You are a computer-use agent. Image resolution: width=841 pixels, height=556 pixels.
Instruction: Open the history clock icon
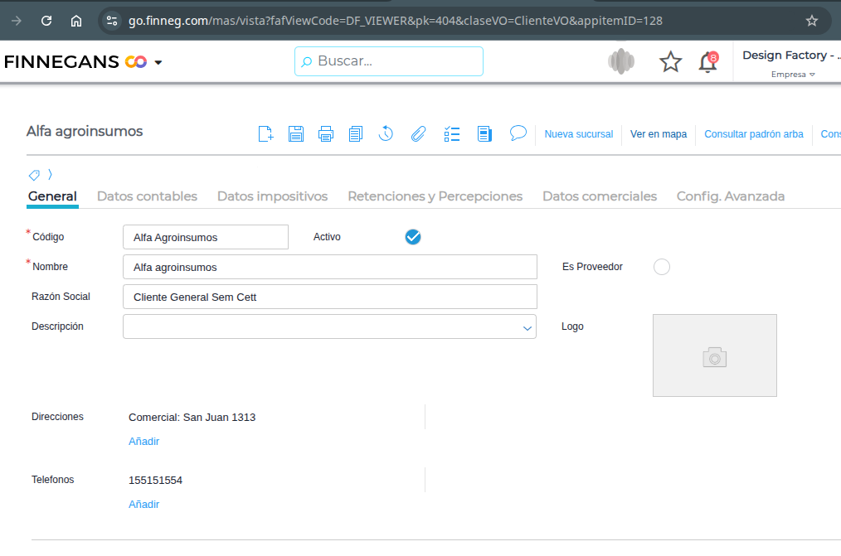(386, 133)
